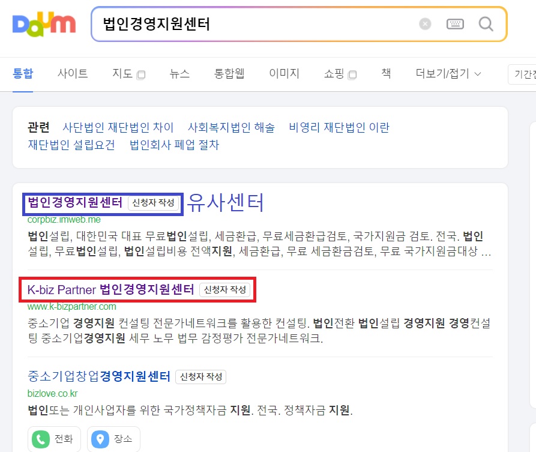Click the blue location 장소 icon
Image resolution: width=536 pixels, height=452 pixels.
coord(100,439)
